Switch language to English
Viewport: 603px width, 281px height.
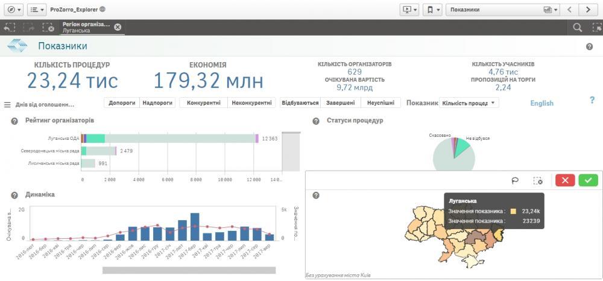[x=541, y=103]
